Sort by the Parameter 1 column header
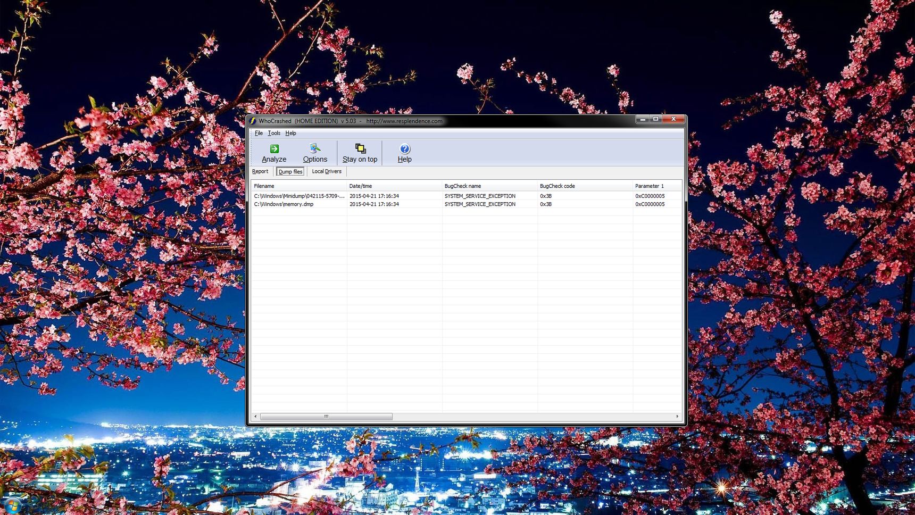Image resolution: width=915 pixels, height=515 pixels. (x=657, y=186)
